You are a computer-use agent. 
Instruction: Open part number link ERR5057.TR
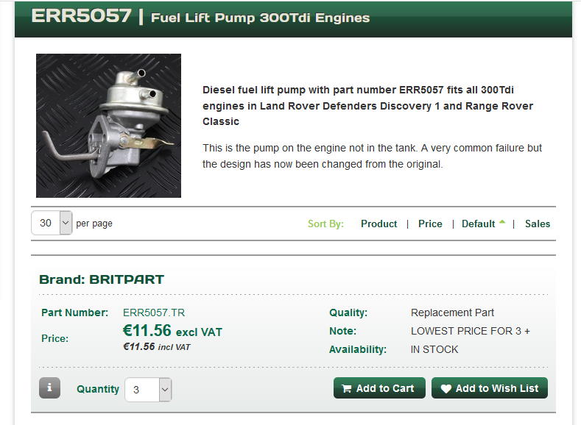[154, 312]
